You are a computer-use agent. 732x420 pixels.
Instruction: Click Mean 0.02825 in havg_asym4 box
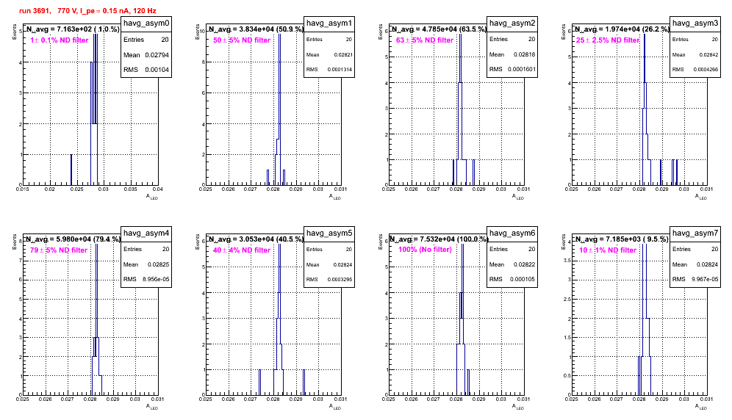coord(146,264)
